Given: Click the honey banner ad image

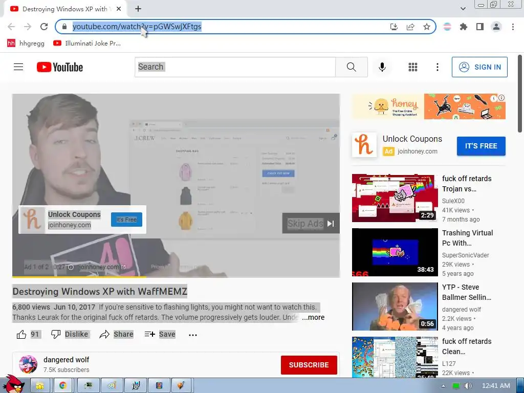Looking at the screenshot, I should [429, 106].
